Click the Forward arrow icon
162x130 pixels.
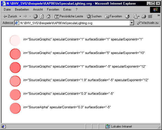tap(25, 16)
